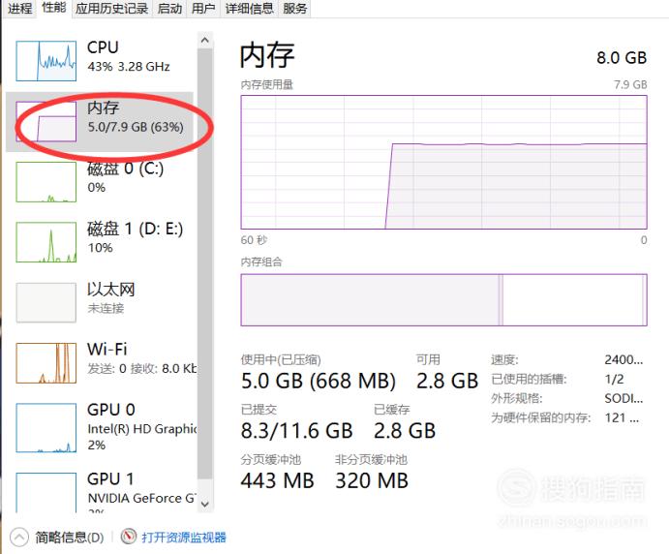Select the 内存 memory graph thumbnail
Image resolution: width=669 pixels, height=554 pixels.
(46, 122)
